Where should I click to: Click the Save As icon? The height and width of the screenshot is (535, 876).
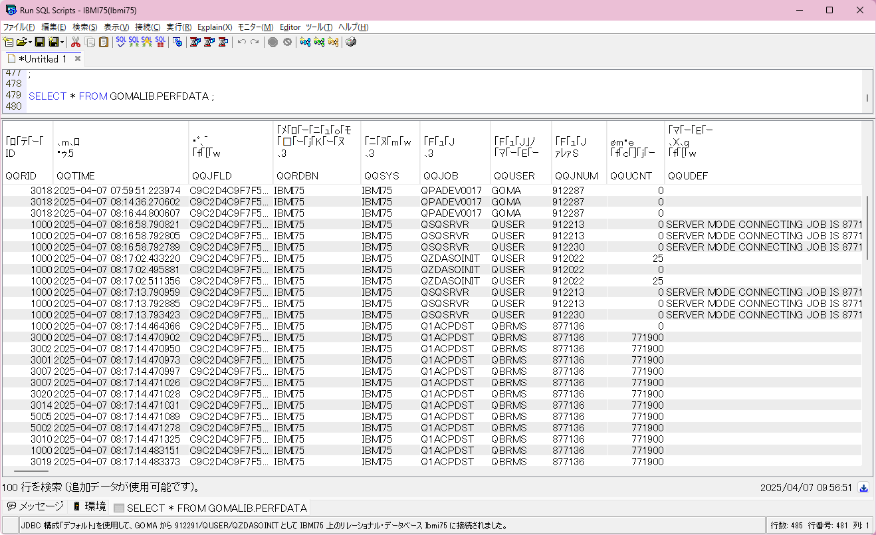(x=53, y=42)
